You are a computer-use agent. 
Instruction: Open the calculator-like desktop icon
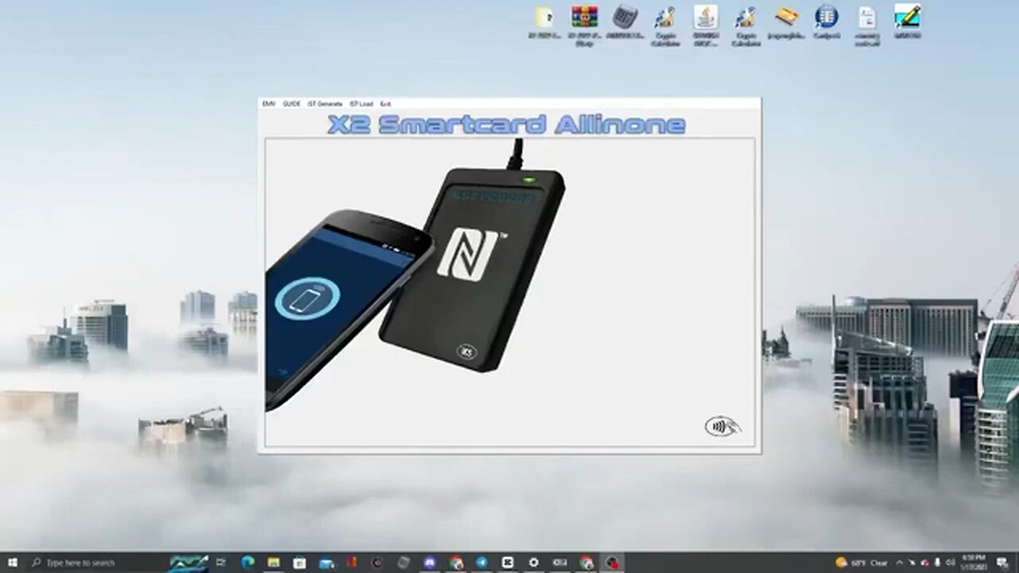625,22
